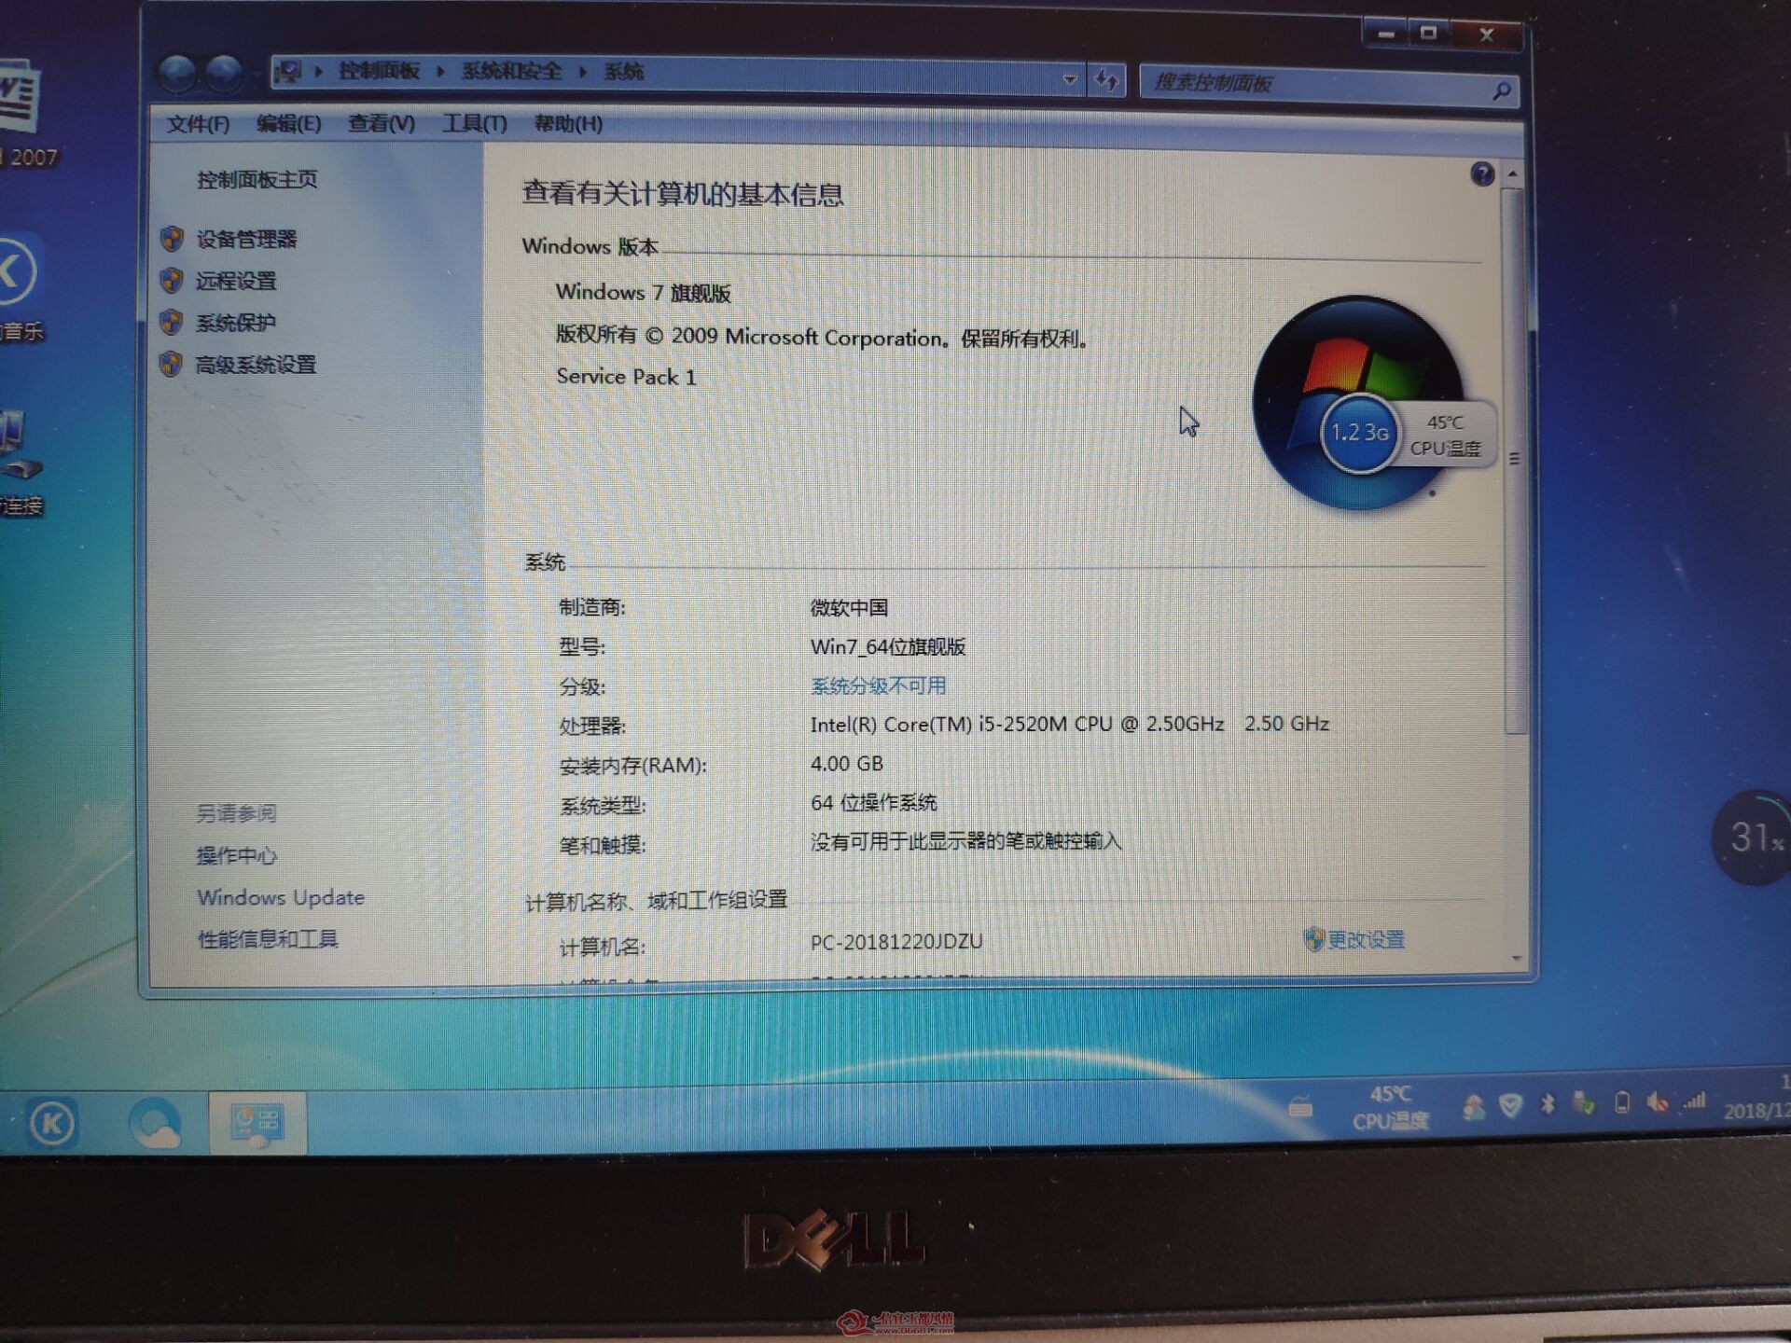Click the volume speaker tray icon
This screenshot has height=1343, width=1791.
1658,1102
